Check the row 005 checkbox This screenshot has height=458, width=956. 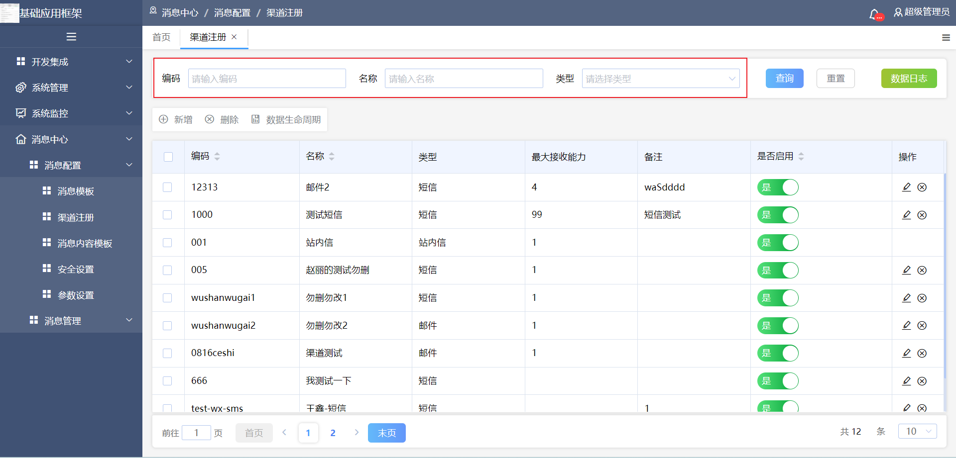[167, 270]
